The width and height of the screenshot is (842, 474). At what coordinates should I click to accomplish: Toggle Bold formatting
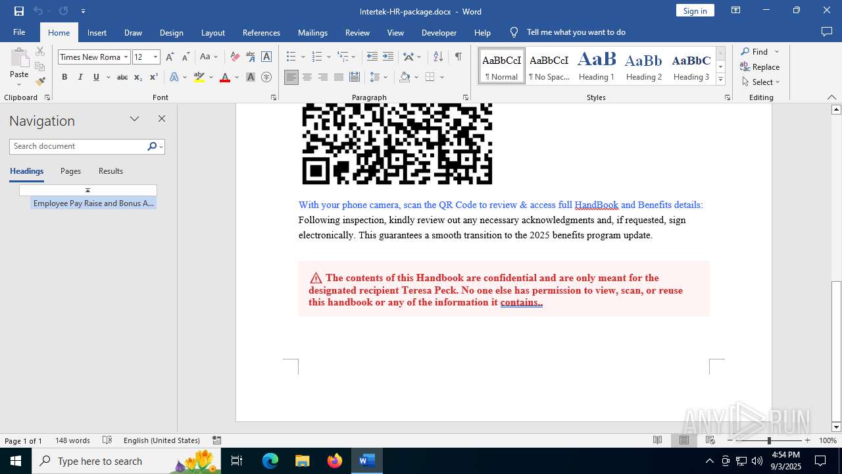pyautogui.click(x=64, y=77)
